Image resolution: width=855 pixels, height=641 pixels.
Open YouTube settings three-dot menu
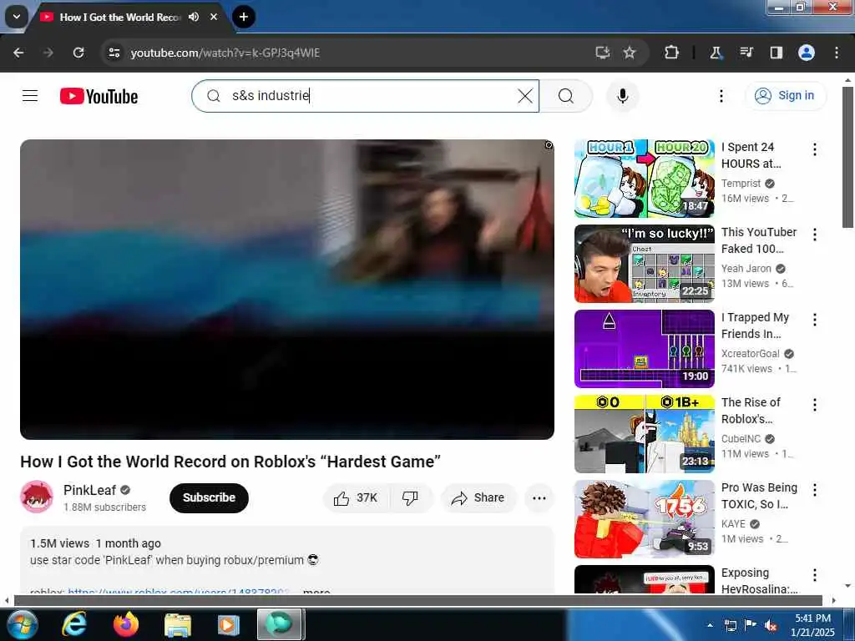coord(721,96)
